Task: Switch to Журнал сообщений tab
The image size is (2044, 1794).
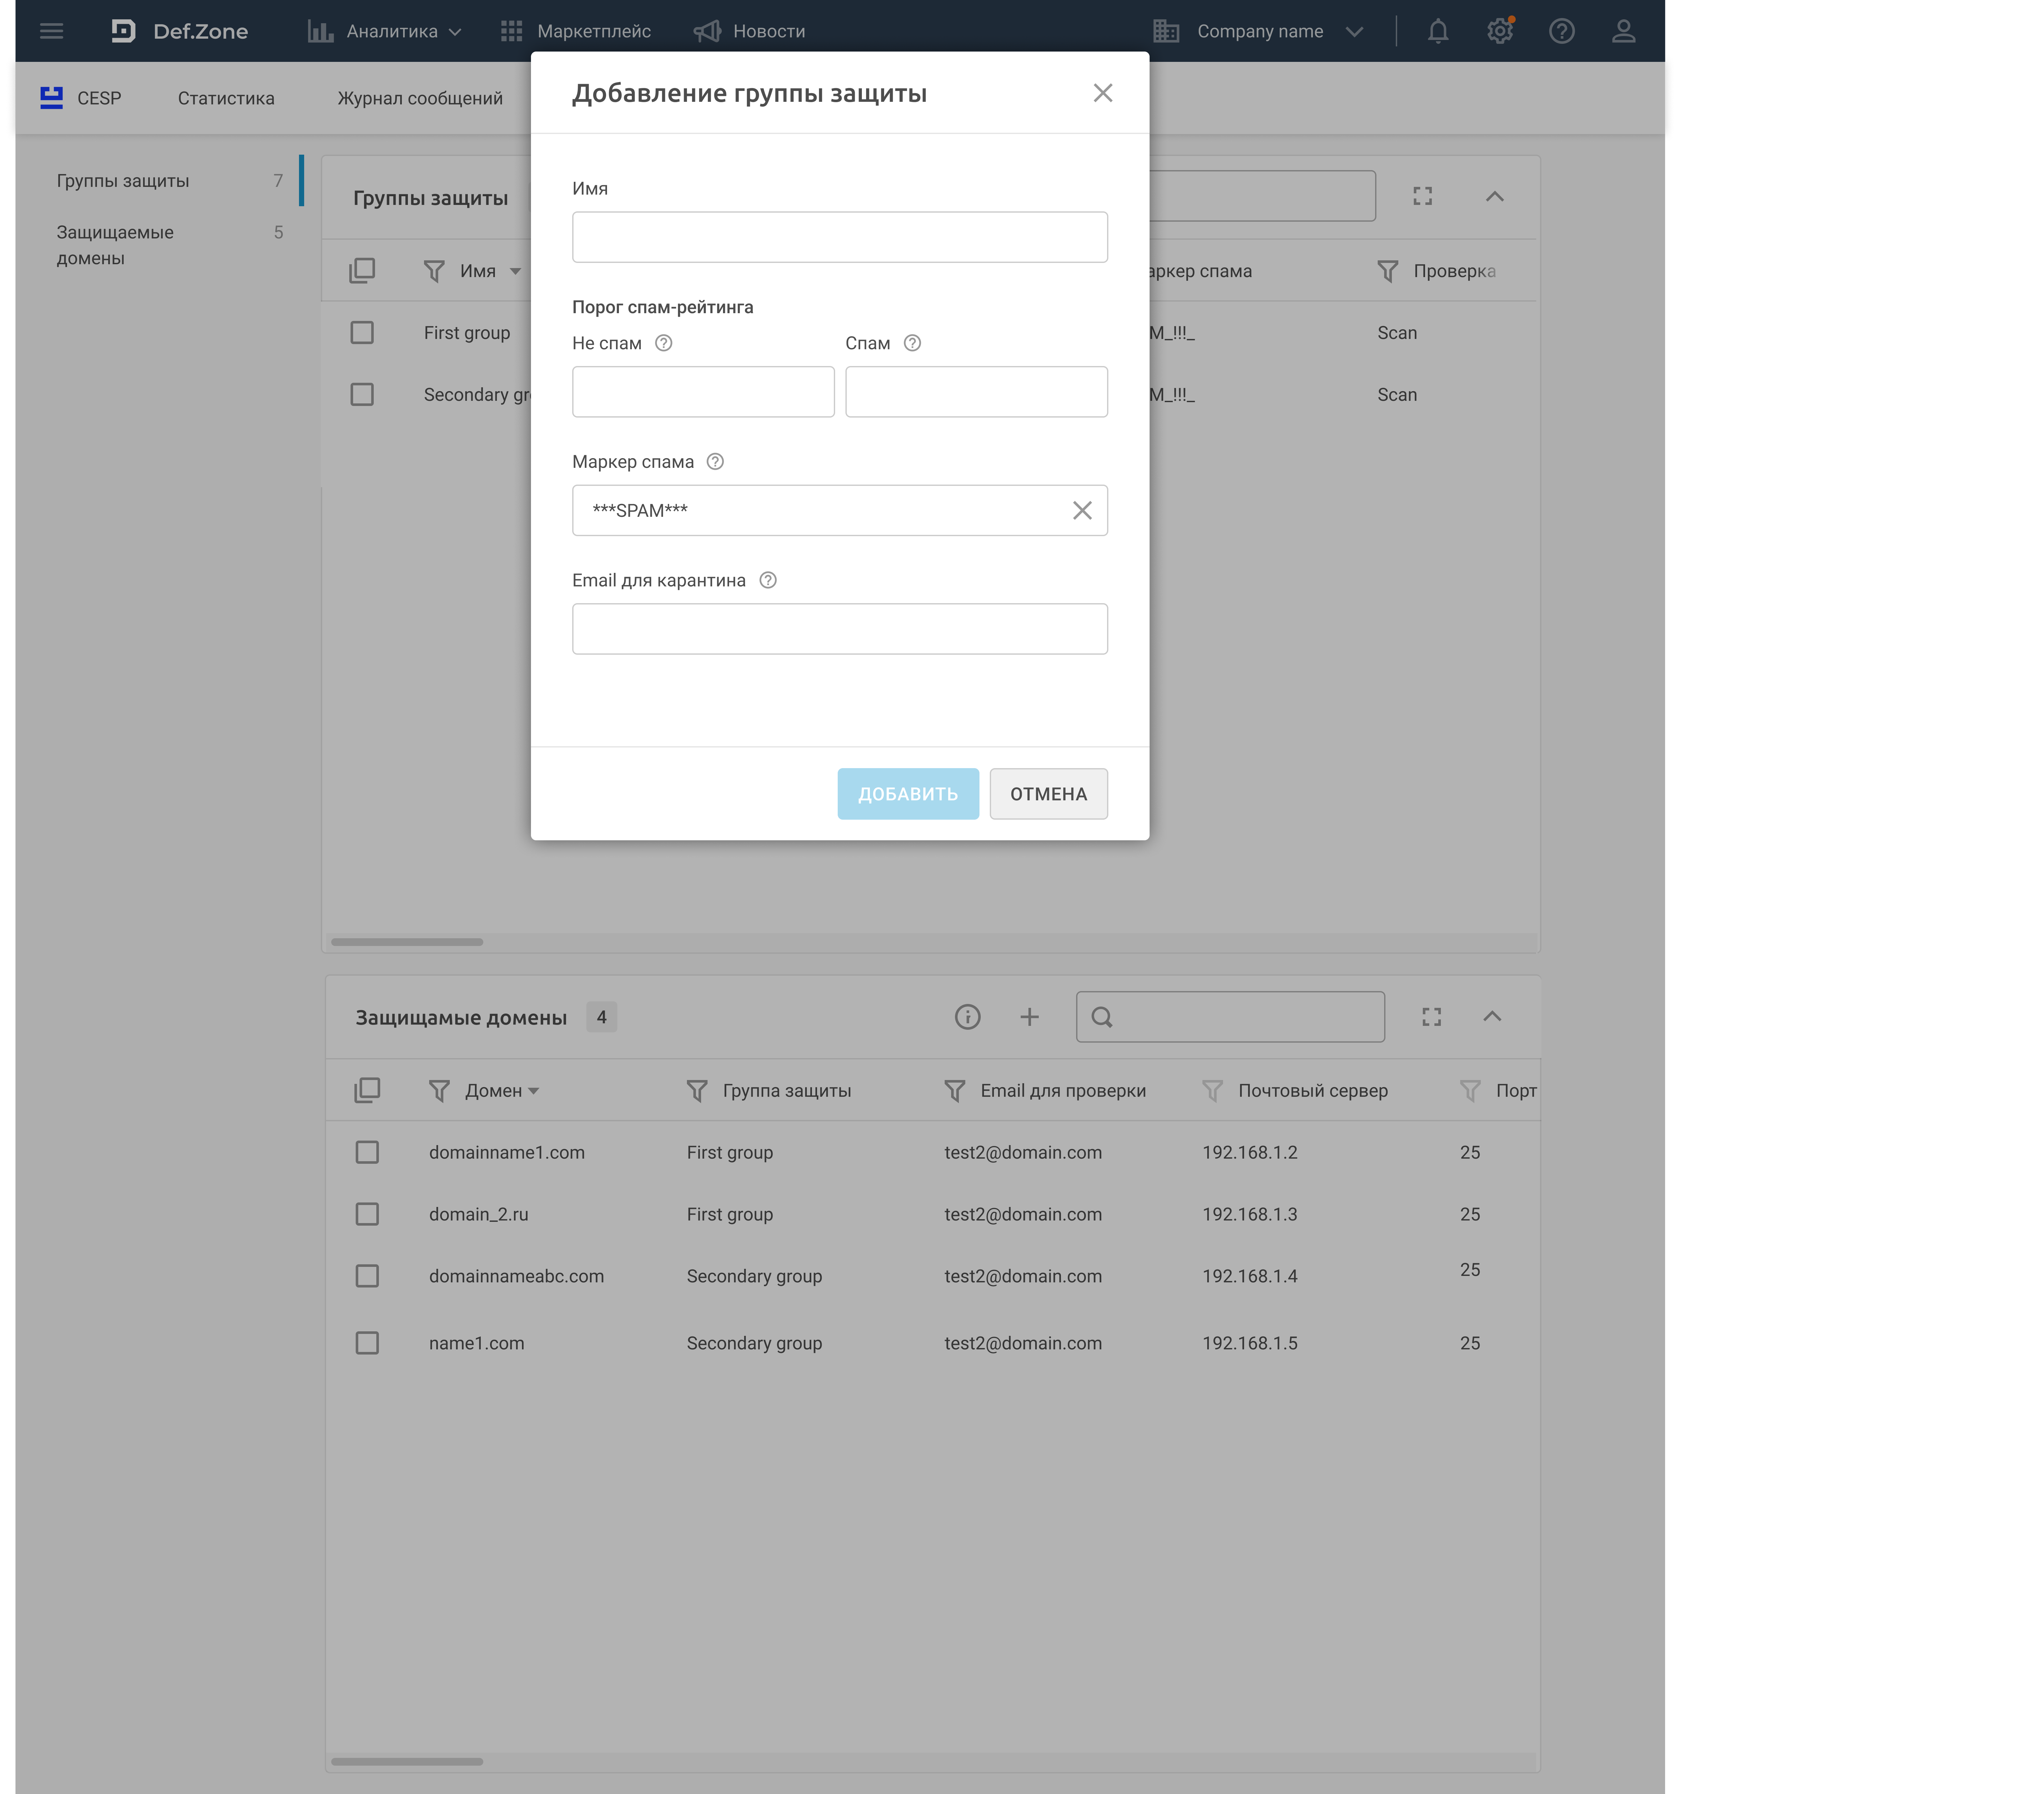Action: click(x=420, y=98)
